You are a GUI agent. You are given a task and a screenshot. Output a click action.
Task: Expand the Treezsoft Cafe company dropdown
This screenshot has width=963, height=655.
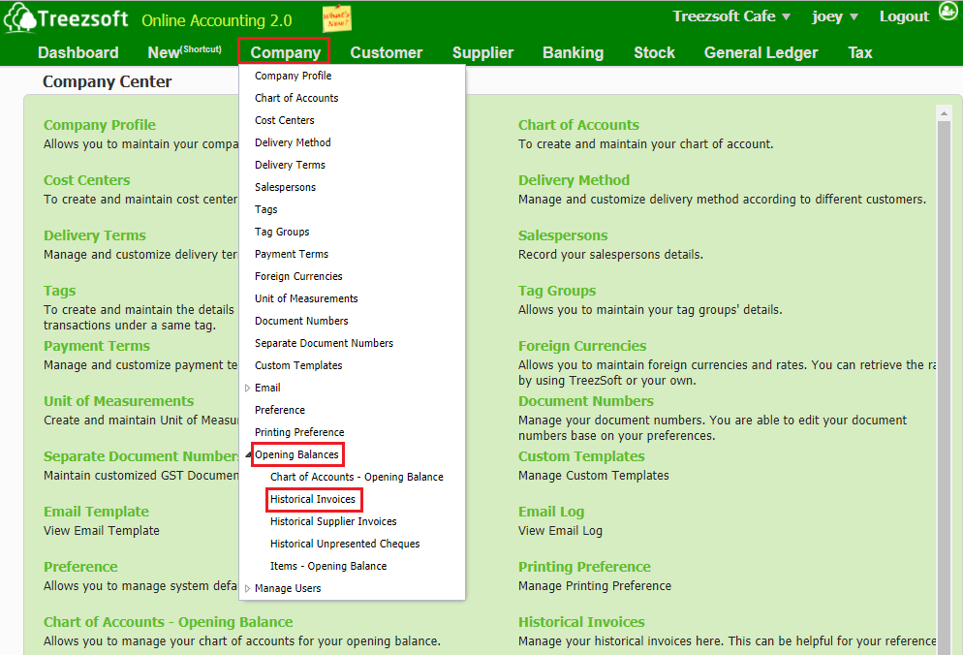730,16
